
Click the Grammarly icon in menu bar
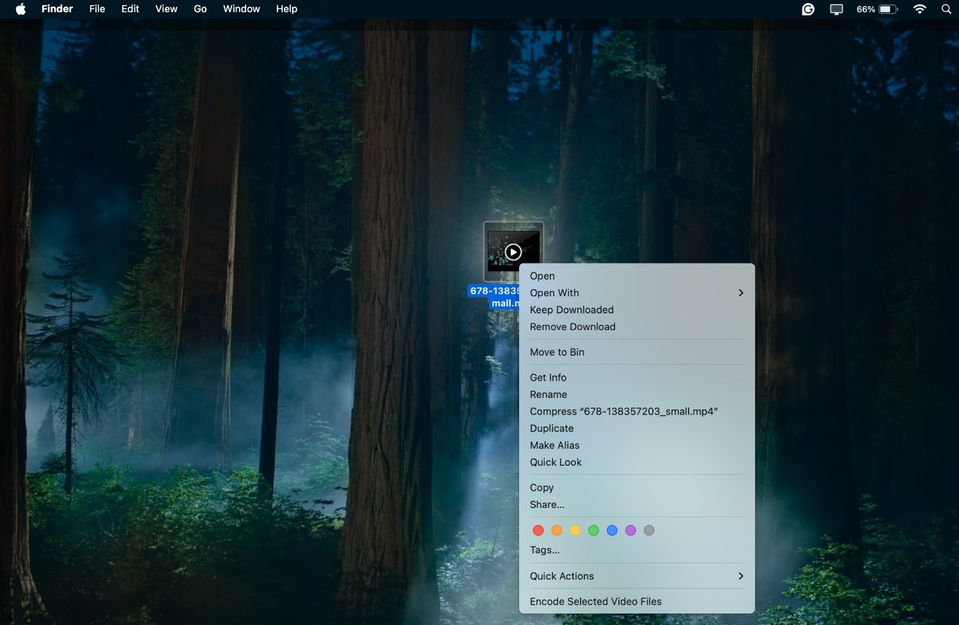(x=808, y=9)
